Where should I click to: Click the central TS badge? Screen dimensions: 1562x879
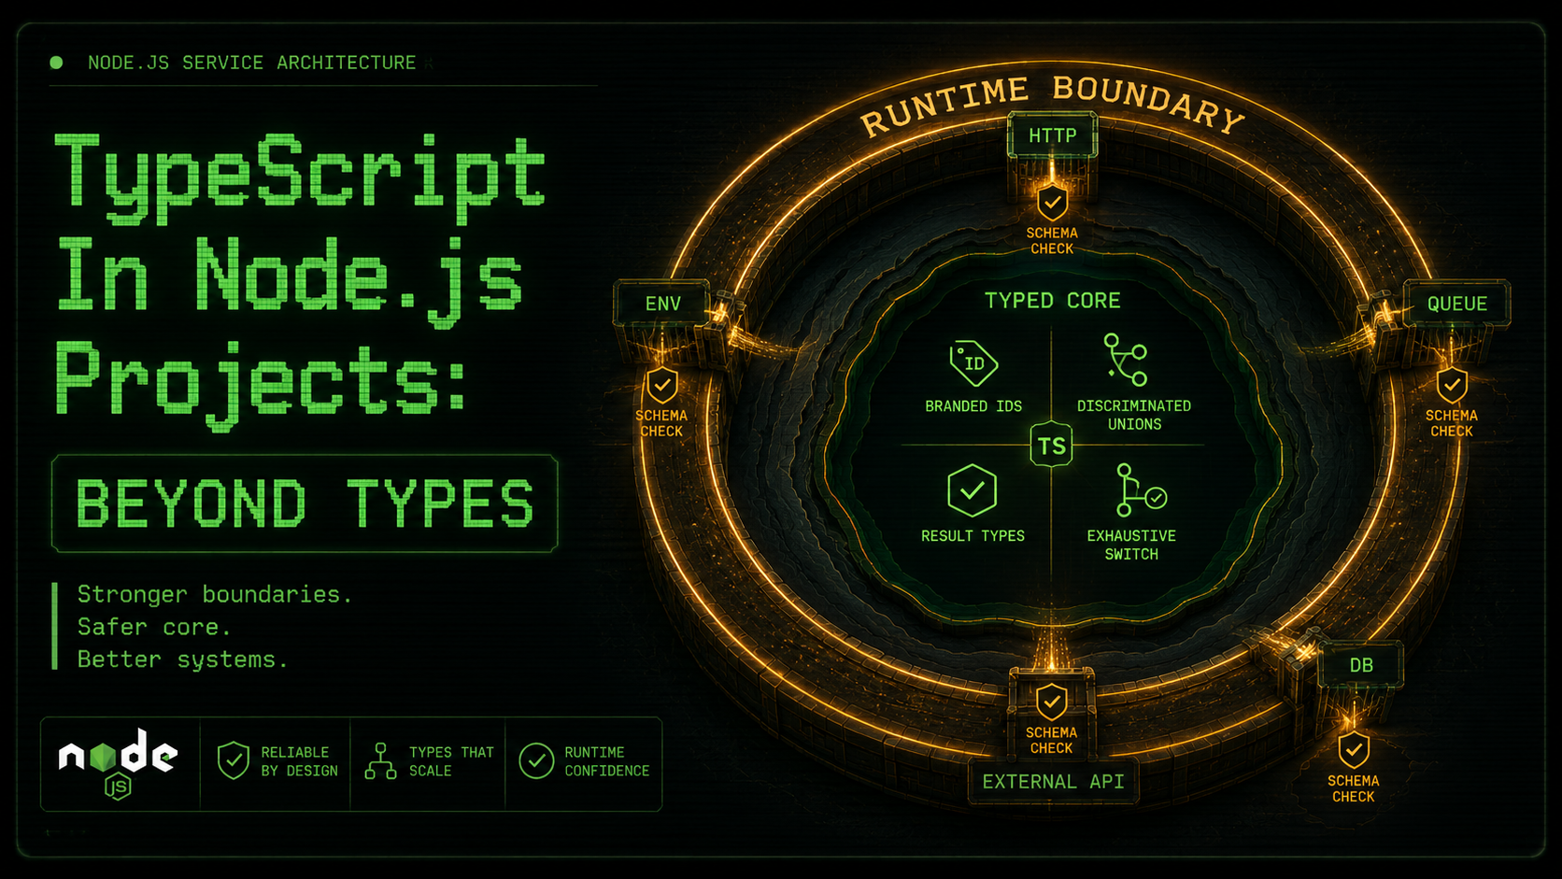pyautogui.click(x=1052, y=446)
